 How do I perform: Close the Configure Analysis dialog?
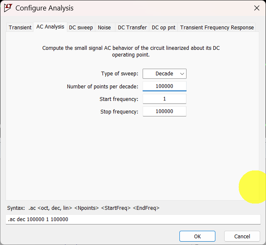256,8
